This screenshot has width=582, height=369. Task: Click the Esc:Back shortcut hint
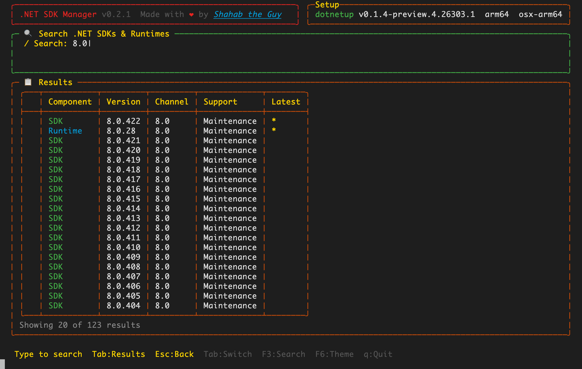point(174,354)
